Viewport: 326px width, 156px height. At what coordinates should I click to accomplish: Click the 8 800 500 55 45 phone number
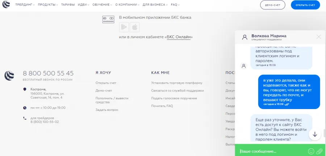pyautogui.click(x=48, y=73)
